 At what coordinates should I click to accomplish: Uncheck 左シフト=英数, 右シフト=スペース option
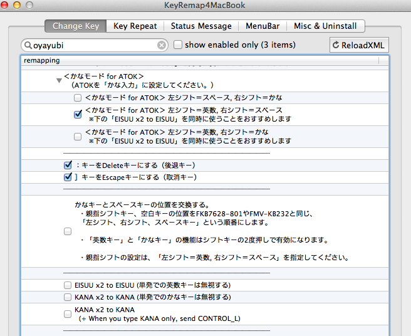[78, 114]
